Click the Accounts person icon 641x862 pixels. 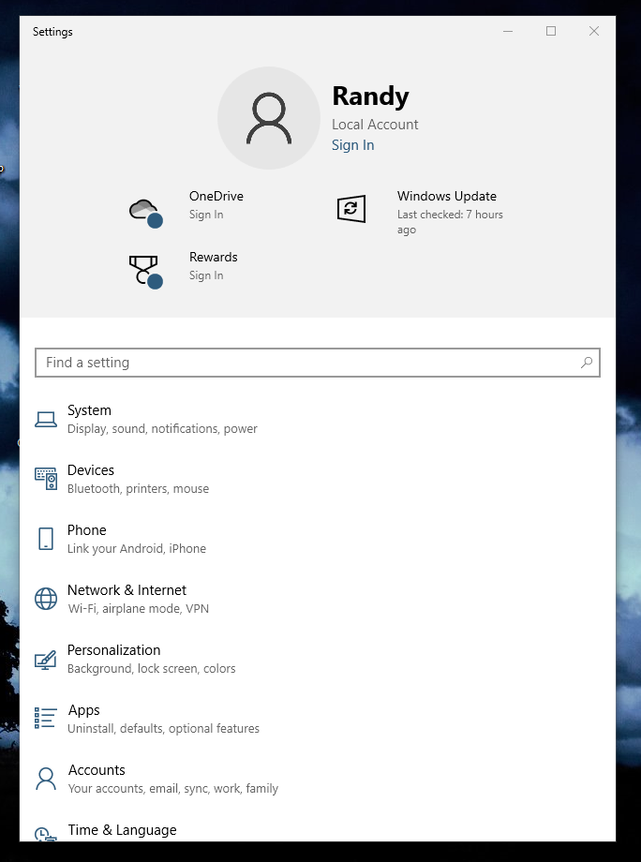point(46,779)
